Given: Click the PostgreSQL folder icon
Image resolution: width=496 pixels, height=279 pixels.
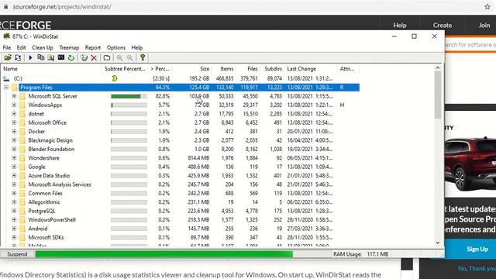Looking at the screenshot, I should point(22,211).
